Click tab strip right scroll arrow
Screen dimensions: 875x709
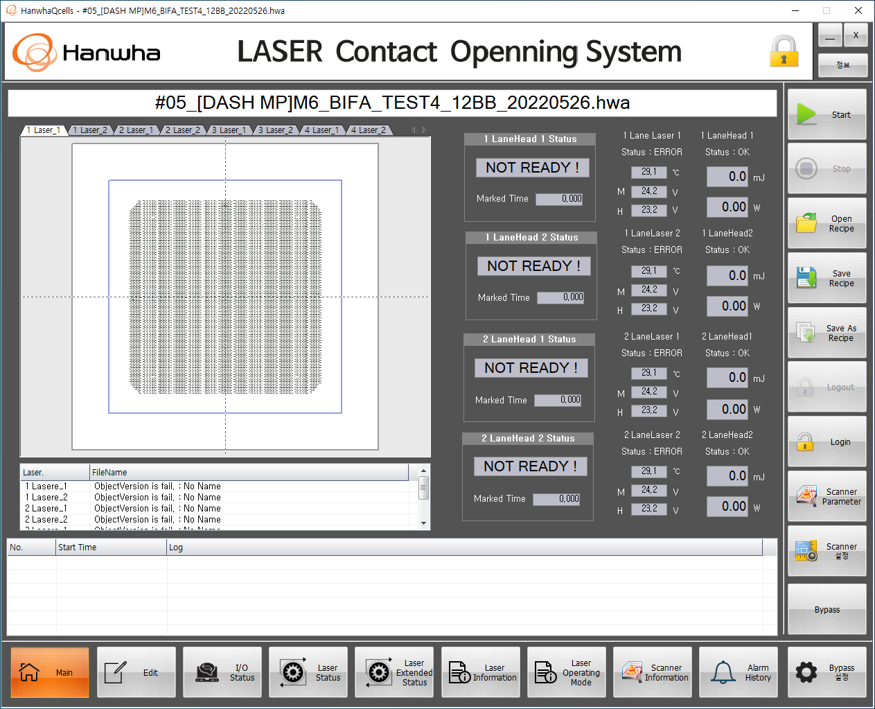pos(424,130)
